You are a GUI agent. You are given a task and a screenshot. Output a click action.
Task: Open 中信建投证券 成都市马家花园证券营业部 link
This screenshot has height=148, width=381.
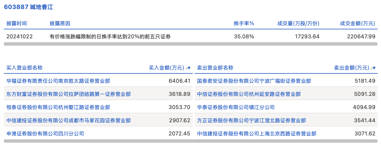69,120
